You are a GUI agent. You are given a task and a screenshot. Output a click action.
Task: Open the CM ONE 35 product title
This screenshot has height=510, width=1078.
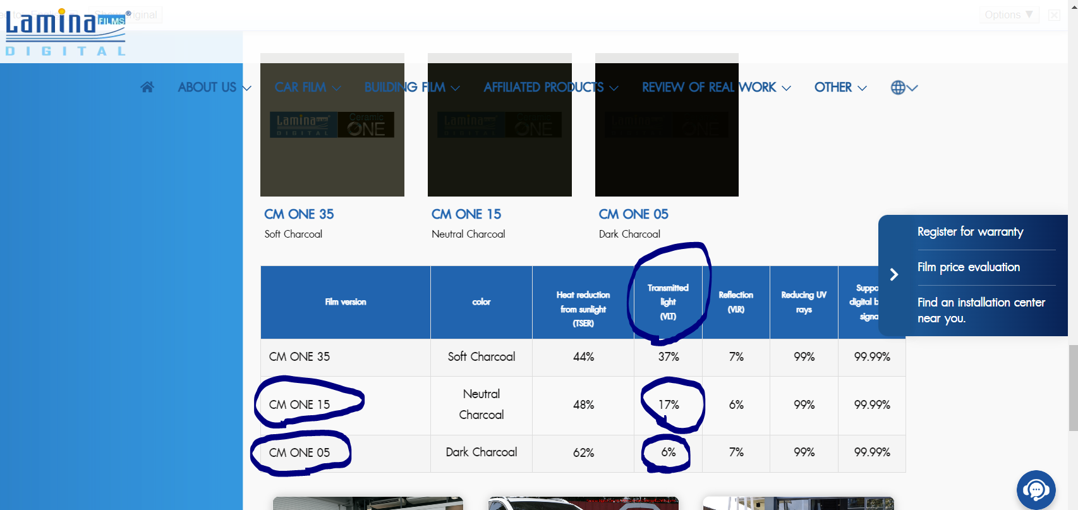coord(299,214)
